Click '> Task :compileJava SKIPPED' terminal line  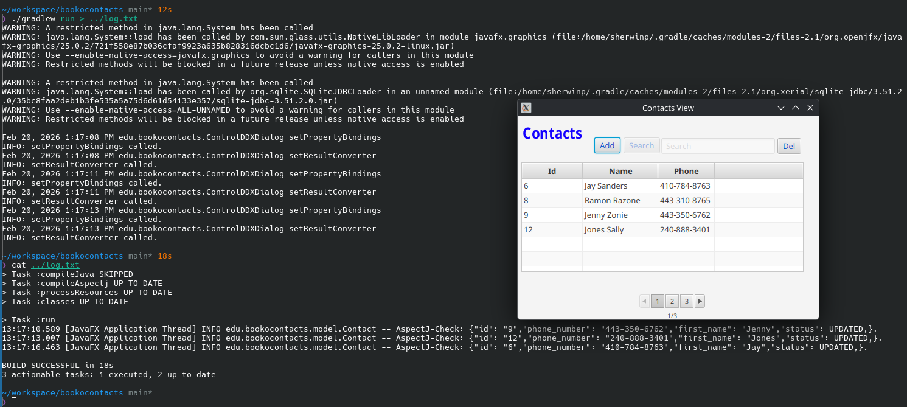tap(68, 274)
